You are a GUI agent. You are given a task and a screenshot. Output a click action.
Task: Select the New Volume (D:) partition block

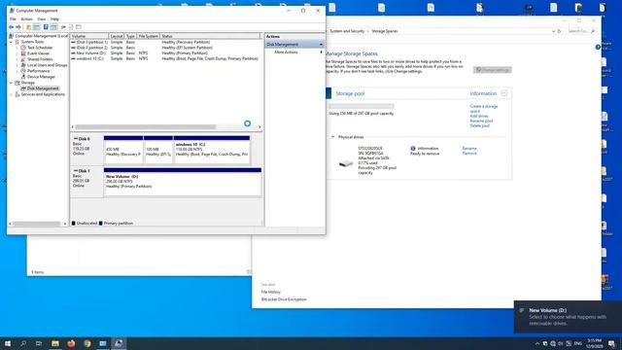click(x=183, y=182)
